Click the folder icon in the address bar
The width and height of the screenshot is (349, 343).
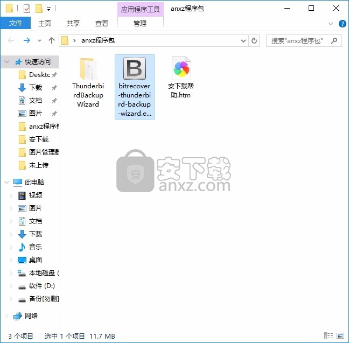(65, 41)
